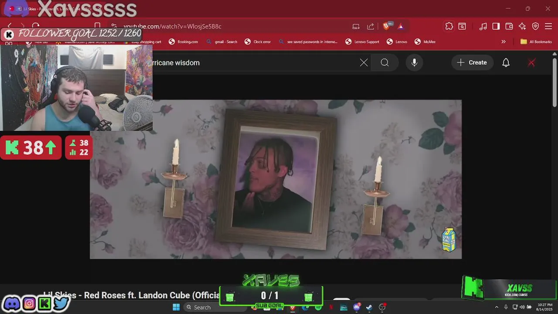The height and width of the screenshot is (314, 558).
Task: Open Lenovo Support bookmark
Action: click(x=362, y=42)
